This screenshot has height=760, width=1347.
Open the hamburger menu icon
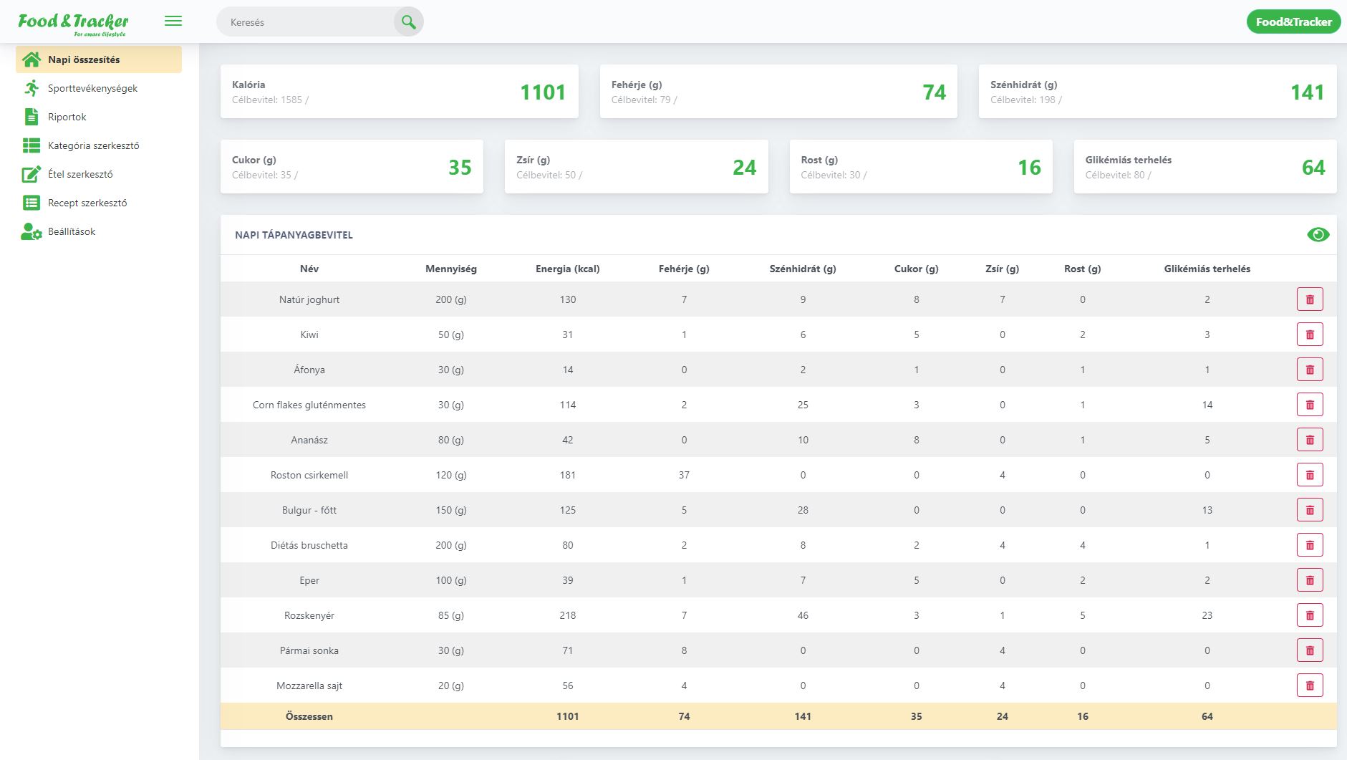tap(173, 21)
